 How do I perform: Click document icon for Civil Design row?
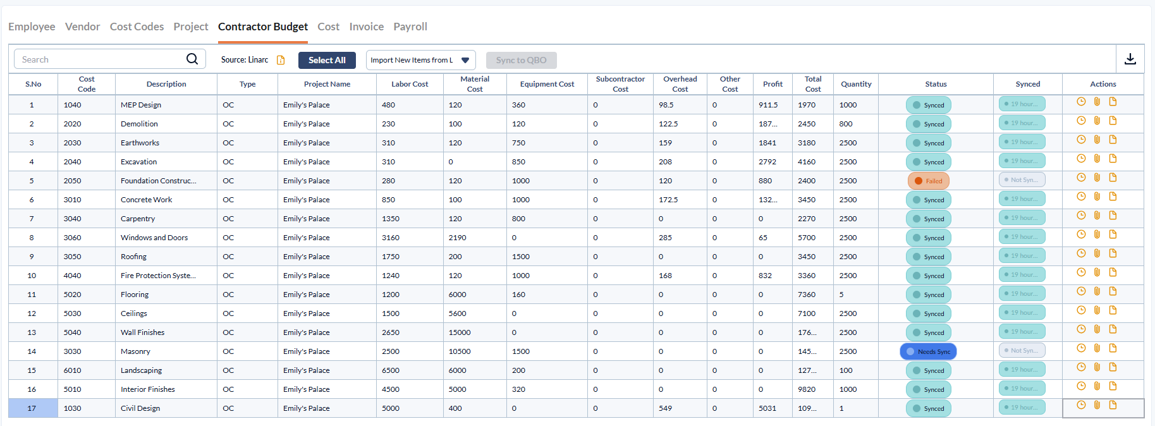(x=1113, y=405)
